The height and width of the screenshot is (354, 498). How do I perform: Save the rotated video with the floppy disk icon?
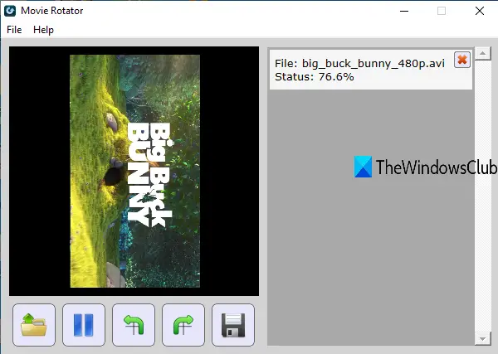tap(233, 325)
